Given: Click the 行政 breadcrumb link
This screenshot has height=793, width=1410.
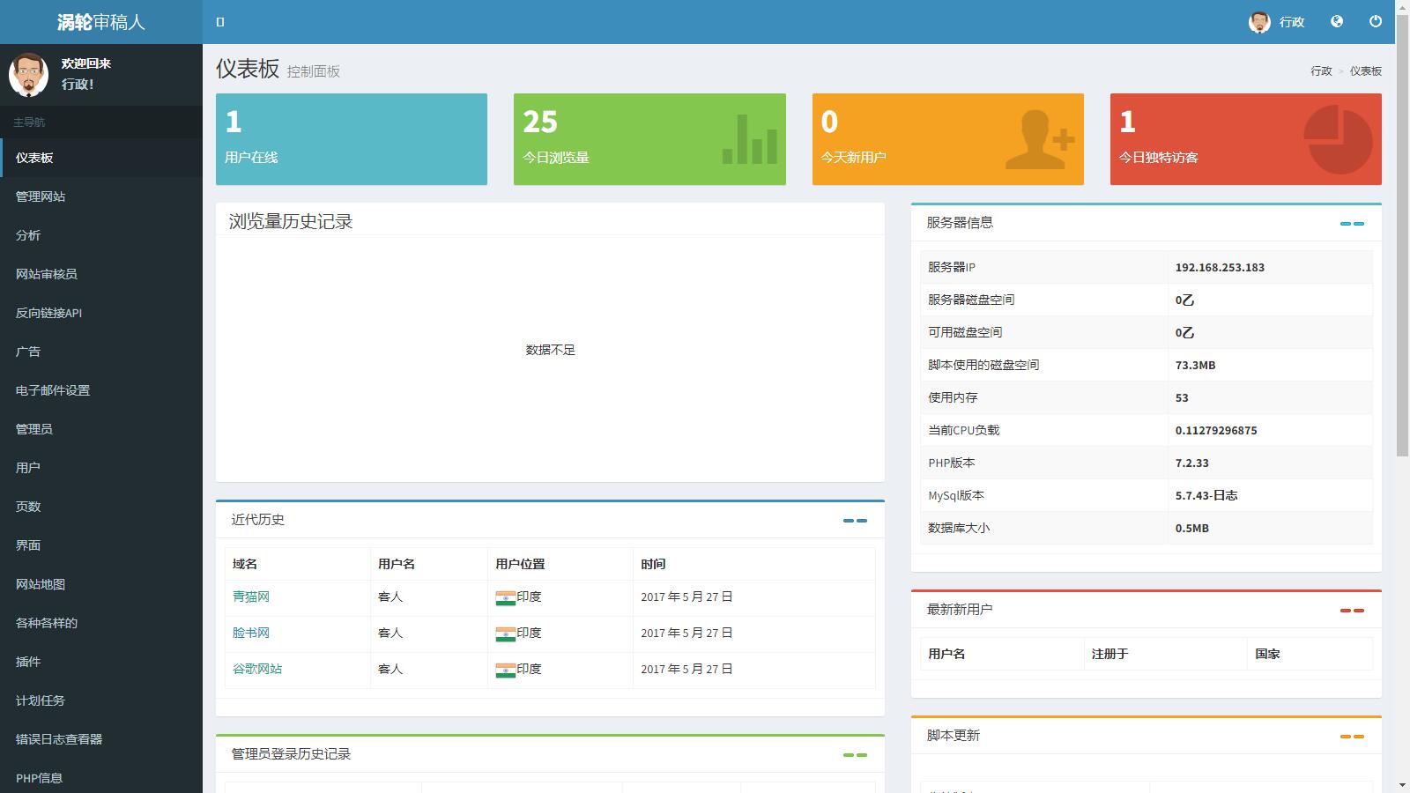Looking at the screenshot, I should (1320, 70).
